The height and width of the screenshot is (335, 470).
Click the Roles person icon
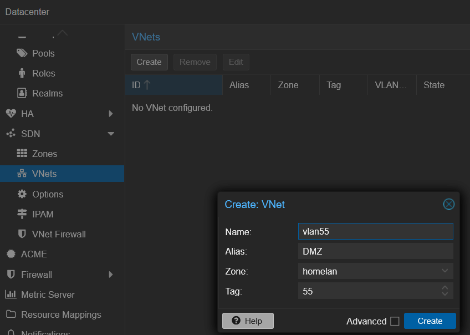point(22,73)
